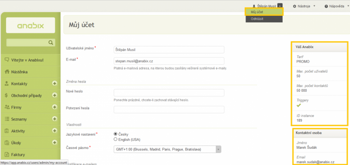The width and height of the screenshot is (350, 165).
Task: Open Aktivity in the sidebar
Action: pos(30,131)
